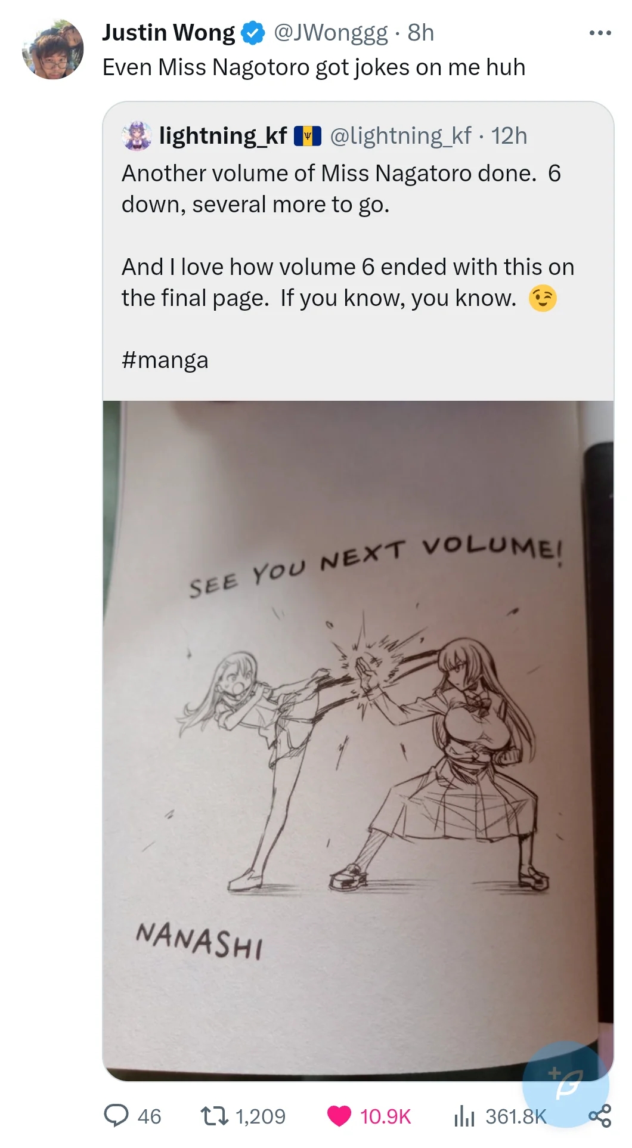This screenshot has width=632, height=1148.
Task: View post analytics bar chart icon
Action: pyautogui.click(x=464, y=1116)
